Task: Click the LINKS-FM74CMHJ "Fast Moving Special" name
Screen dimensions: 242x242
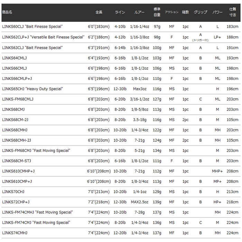Action: [x=37, y=212]
